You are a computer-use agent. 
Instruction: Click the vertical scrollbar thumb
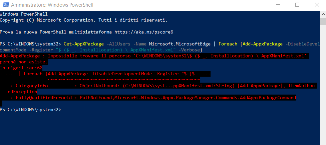[323, 22]
